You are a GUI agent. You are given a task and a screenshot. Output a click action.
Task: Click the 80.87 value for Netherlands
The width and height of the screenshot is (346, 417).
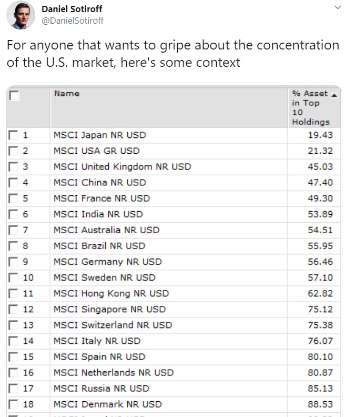click(x=320, y=373)
